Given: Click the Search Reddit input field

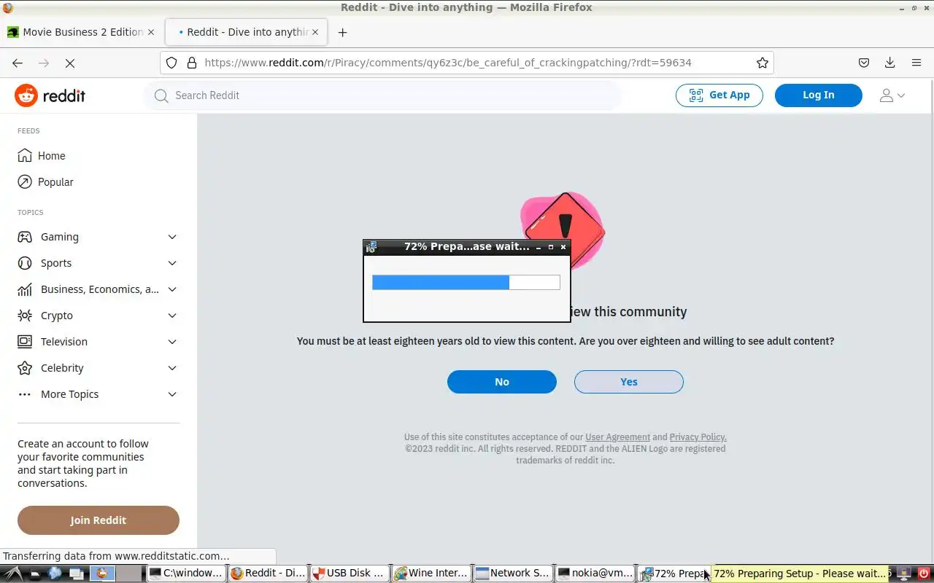Looking at the screenshot, I should coord(382,95).
